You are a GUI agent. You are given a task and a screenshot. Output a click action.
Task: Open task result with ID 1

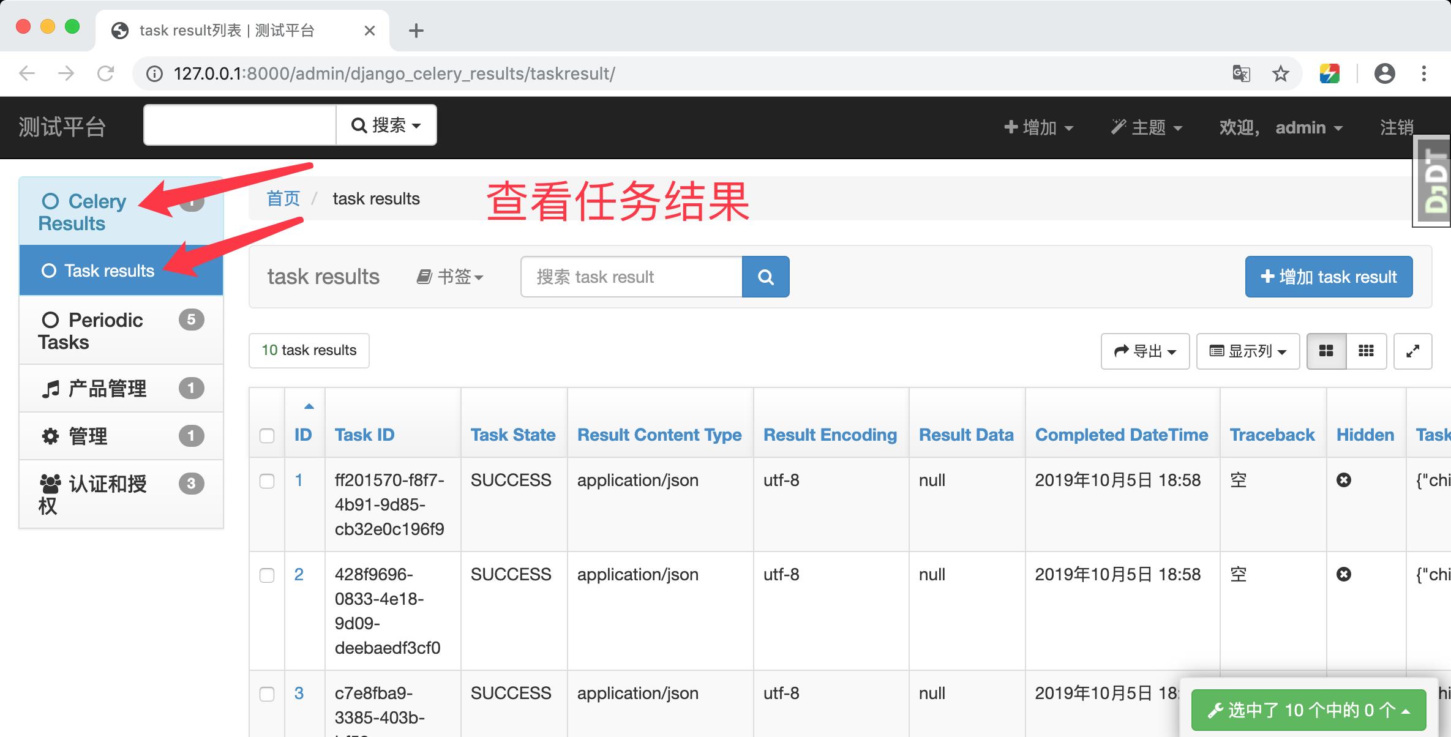(x=299, y=481)
